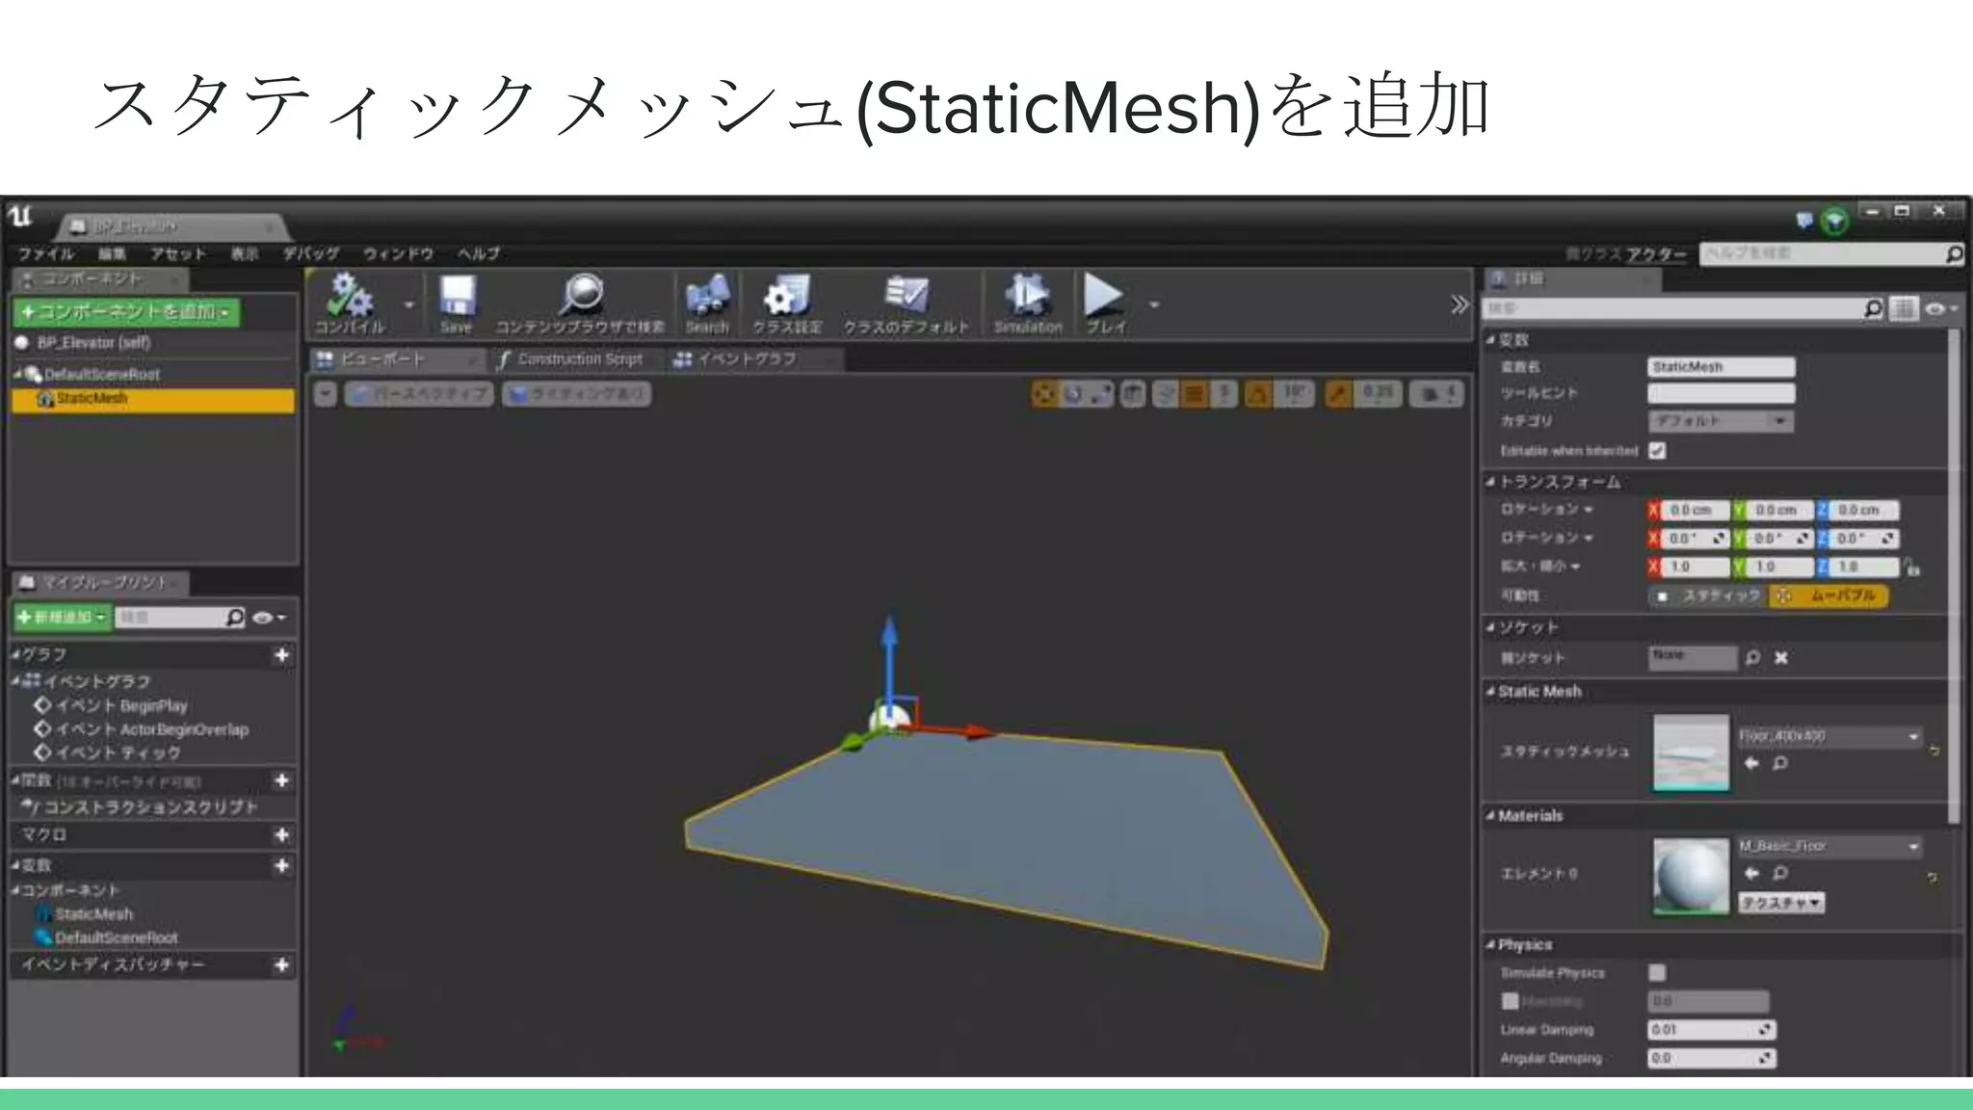
Task: Use selected asset arrow for M_Basic_Floor
Action: (1750, 873)
